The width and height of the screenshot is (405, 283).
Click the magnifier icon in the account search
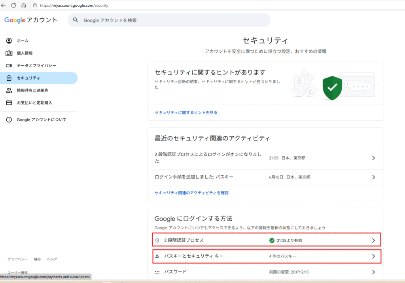pos(76,20)
